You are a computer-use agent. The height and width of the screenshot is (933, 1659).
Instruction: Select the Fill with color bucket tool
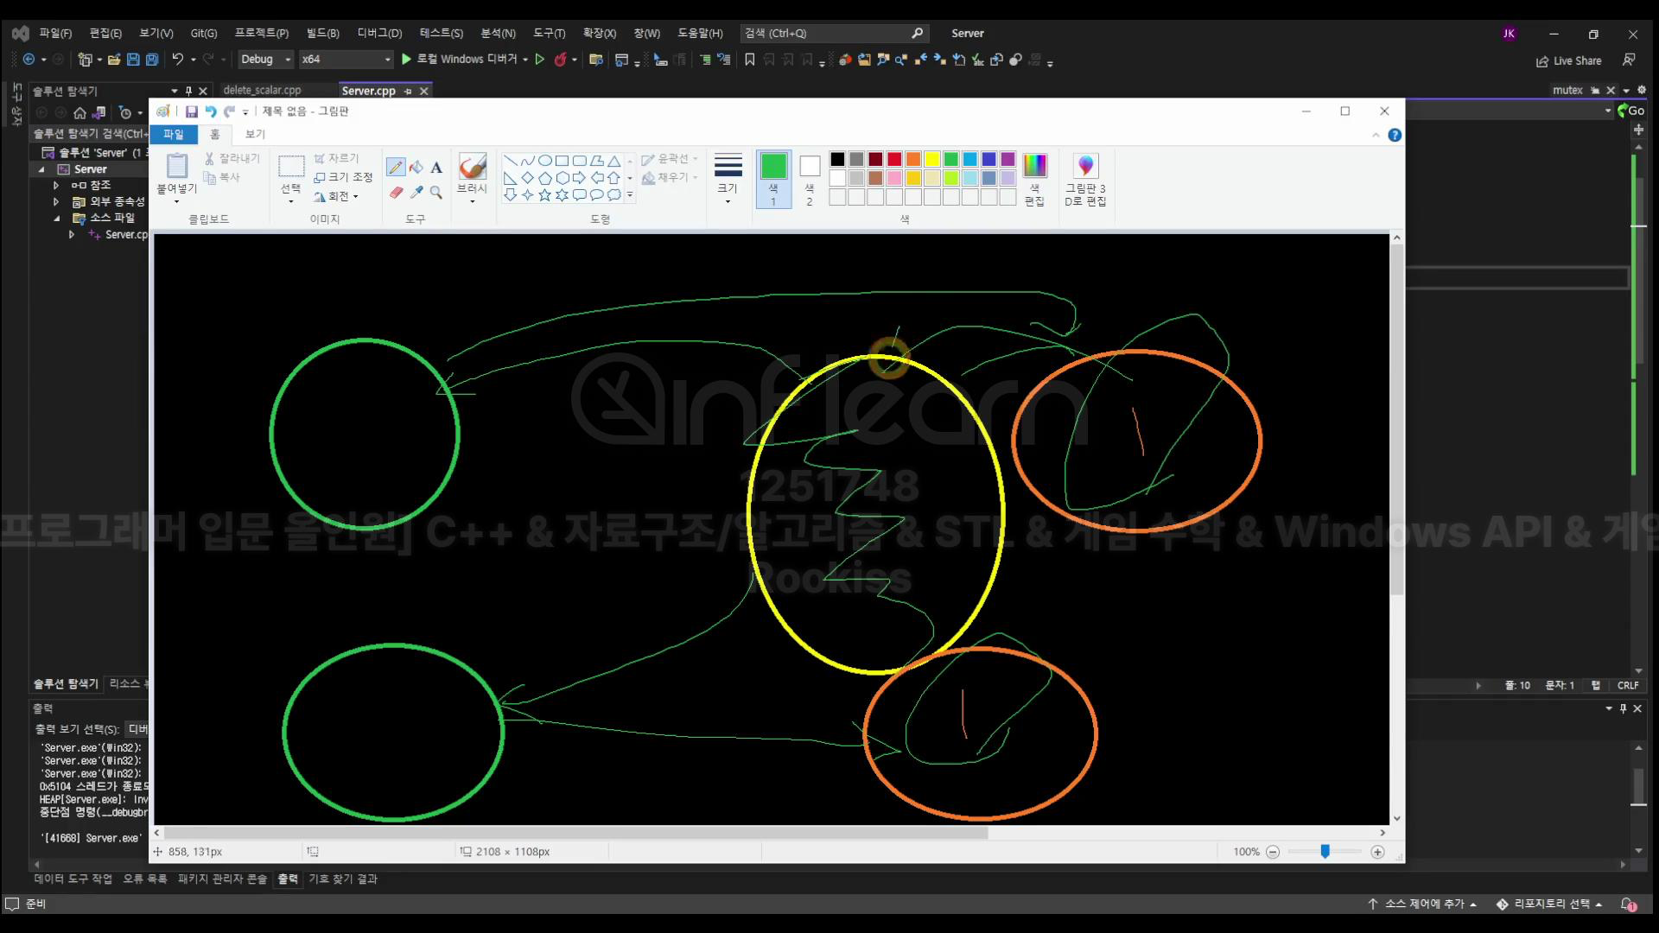point(416,168)
